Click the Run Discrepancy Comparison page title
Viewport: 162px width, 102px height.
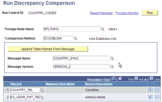point(39,3)
